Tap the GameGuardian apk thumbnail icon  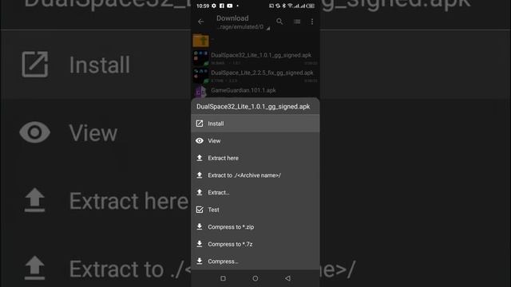click(200, 92)
